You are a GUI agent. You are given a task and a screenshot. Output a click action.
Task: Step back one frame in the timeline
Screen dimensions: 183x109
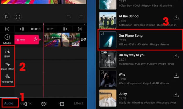(22, 29)
